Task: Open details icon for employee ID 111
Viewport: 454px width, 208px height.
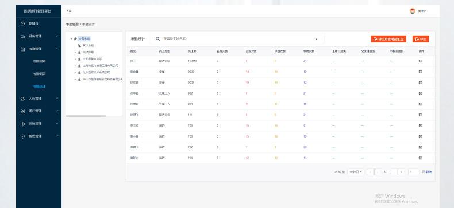Action: point(421,115)
